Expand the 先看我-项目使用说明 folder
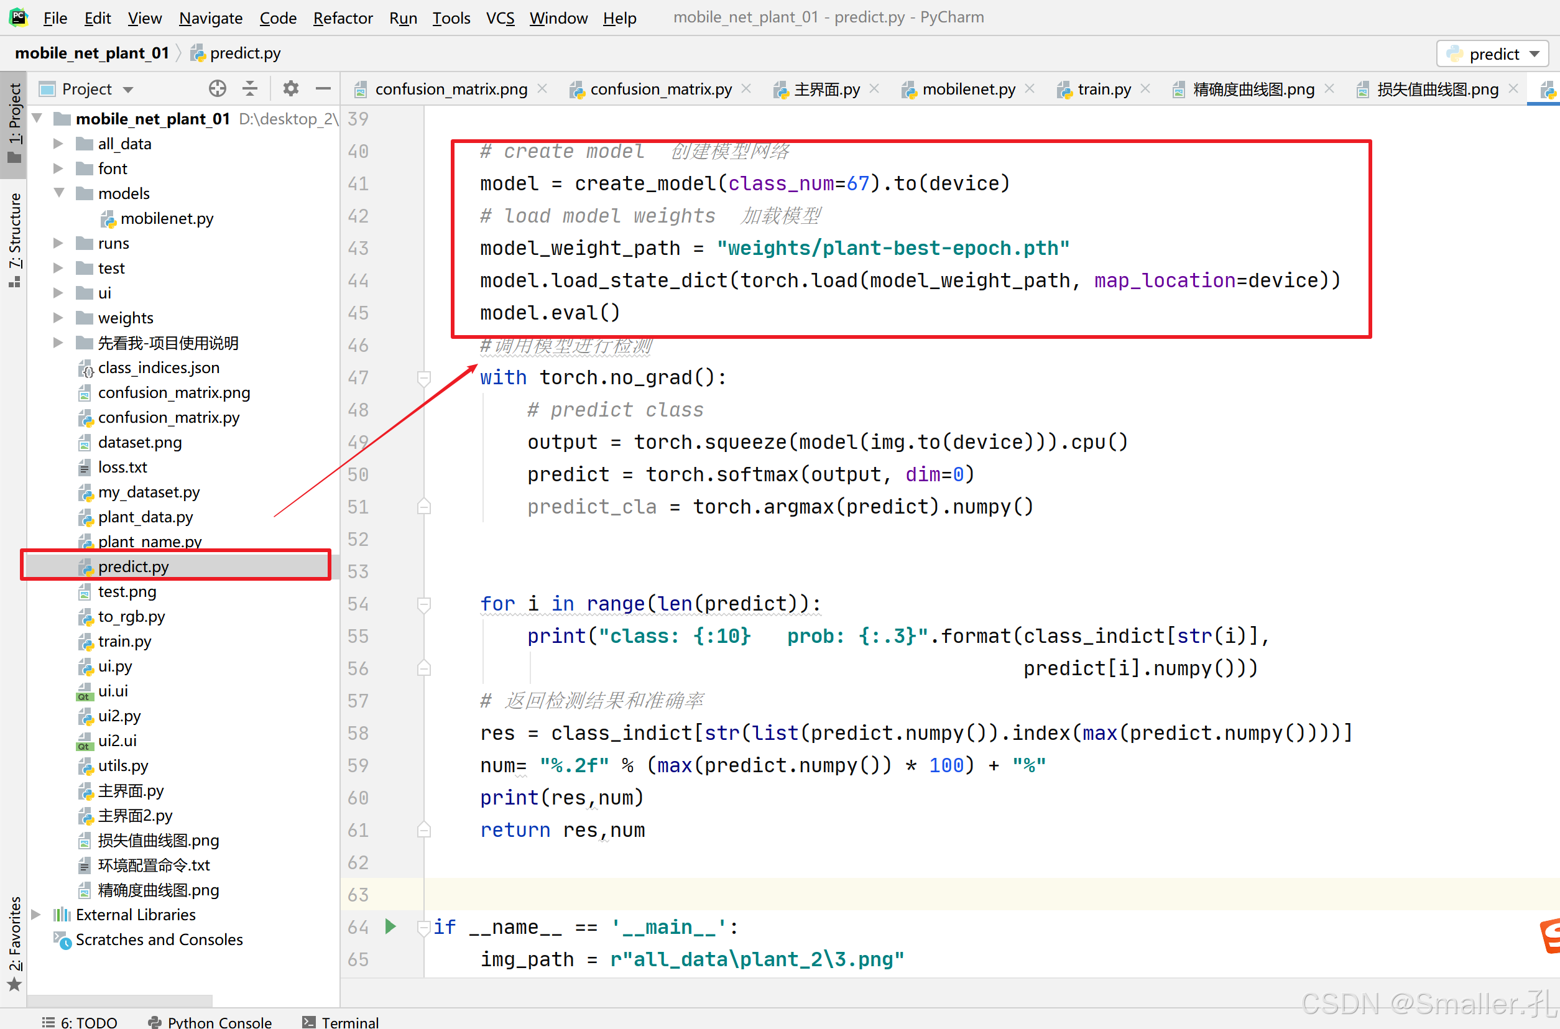This screenshot has height=1029, width=1560. [58, 343]
